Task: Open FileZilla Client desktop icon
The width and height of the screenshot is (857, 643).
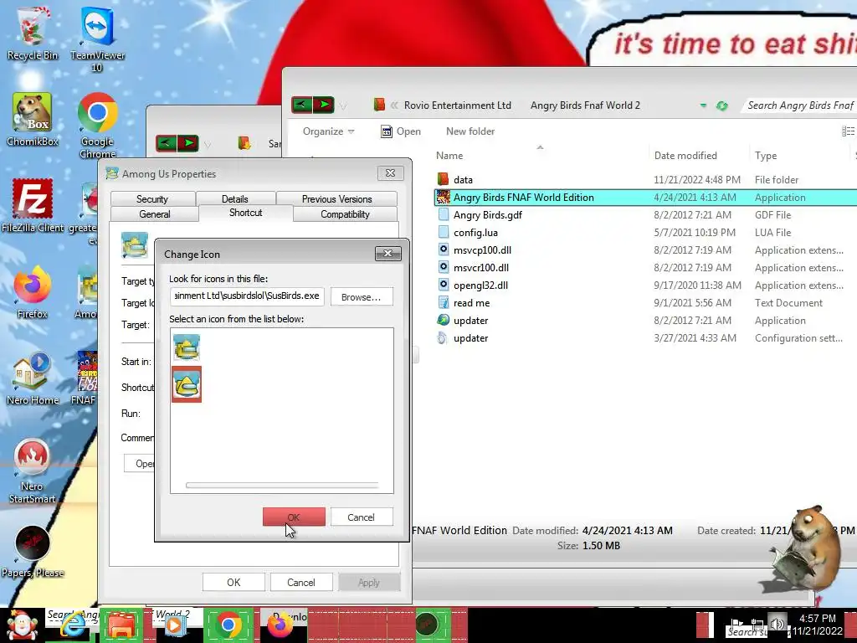Action: (33, 206)
